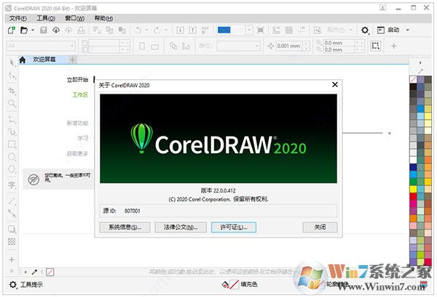Select the Freehand tool
The height and width of the screenshot is (297, 437).
(x=12, y=120)
